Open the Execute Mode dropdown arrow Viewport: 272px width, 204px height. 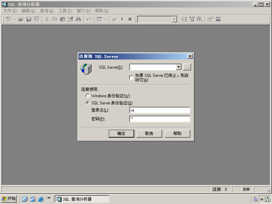106,19
